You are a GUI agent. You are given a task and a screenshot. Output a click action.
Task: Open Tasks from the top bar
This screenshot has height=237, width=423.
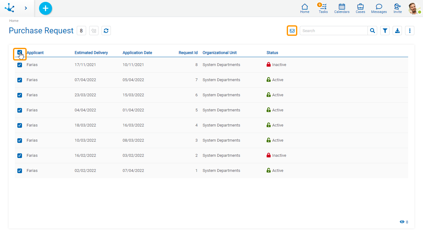(x=323, y=8)
